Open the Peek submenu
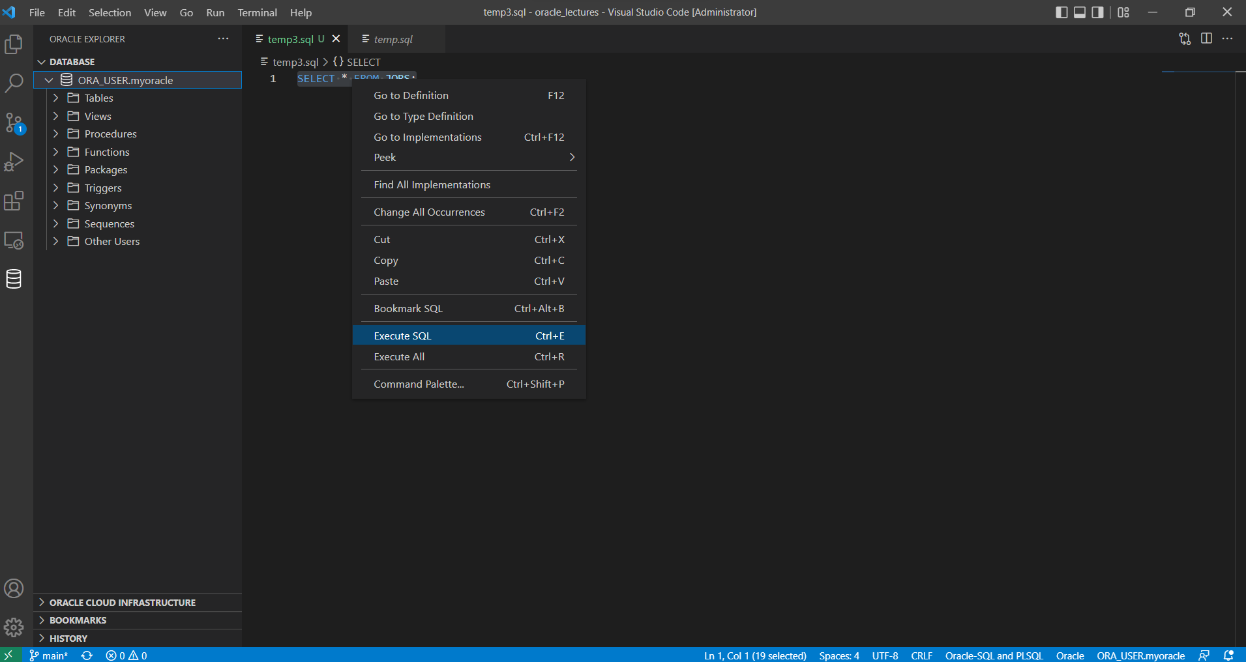 469,157
